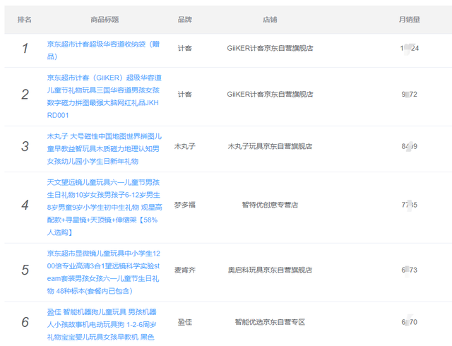Open the 天文望远镜儿童玩具 product link
Screen dimensions: 452x346
pyautogui.click(x=105, y=208)
